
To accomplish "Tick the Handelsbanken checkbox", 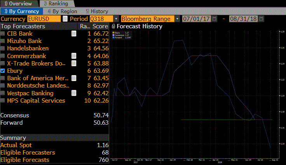I will coord(3,48).
